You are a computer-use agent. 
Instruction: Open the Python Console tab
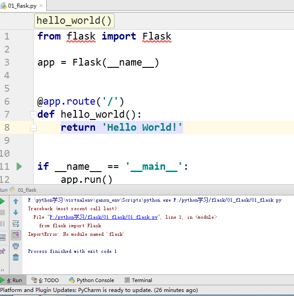point(92,280)
